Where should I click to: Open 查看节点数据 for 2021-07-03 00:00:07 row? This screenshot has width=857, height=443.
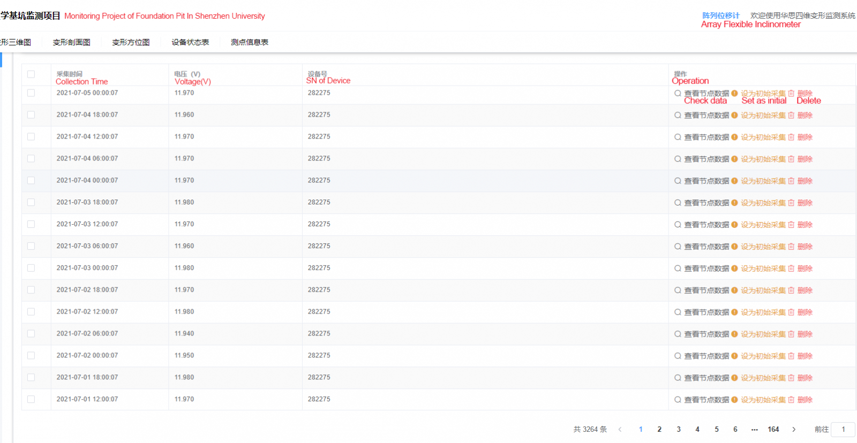coord(706,269)
